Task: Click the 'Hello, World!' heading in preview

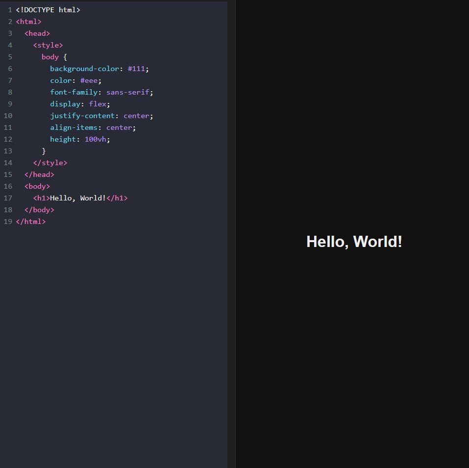Action: point(354,242)
